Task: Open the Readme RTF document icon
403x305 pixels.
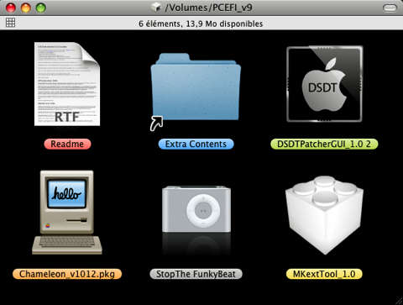Action: click(67, 84)
